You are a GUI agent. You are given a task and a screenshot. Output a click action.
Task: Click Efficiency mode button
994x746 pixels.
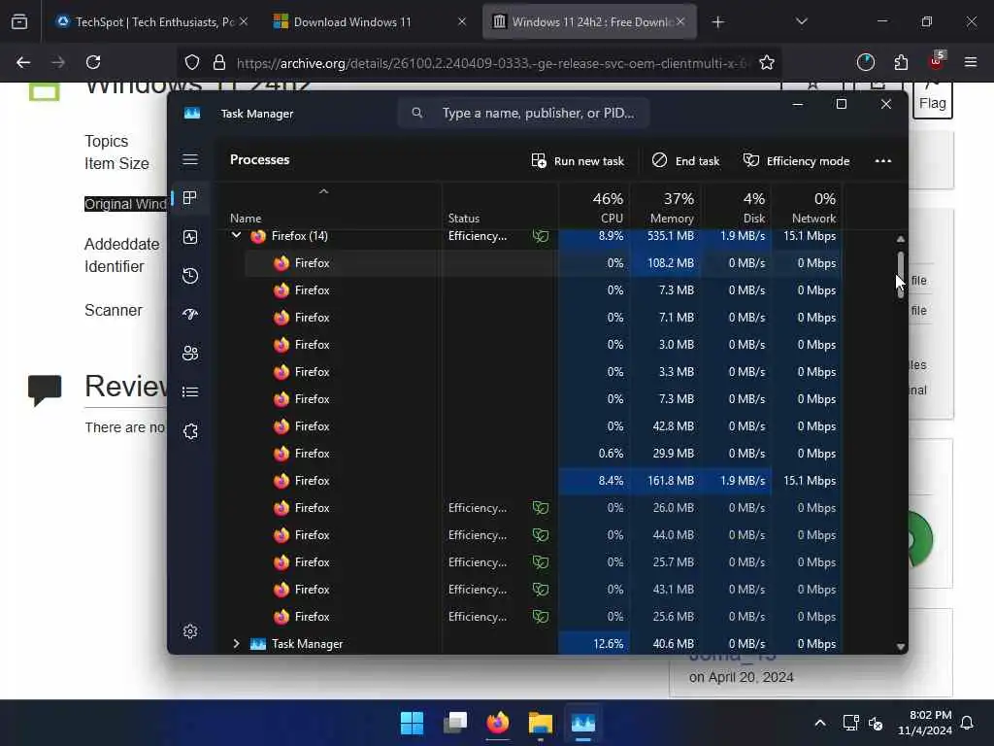796,161
